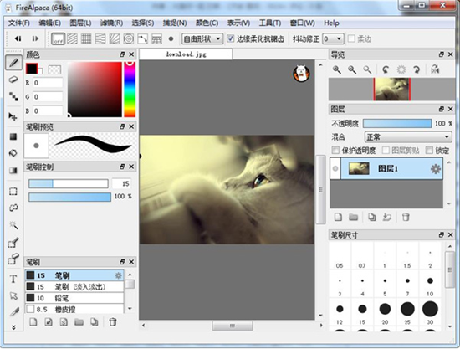Pick the Rectangular Select tool
The height and width of the screenshot is (349, 460).
coord(13,192)
